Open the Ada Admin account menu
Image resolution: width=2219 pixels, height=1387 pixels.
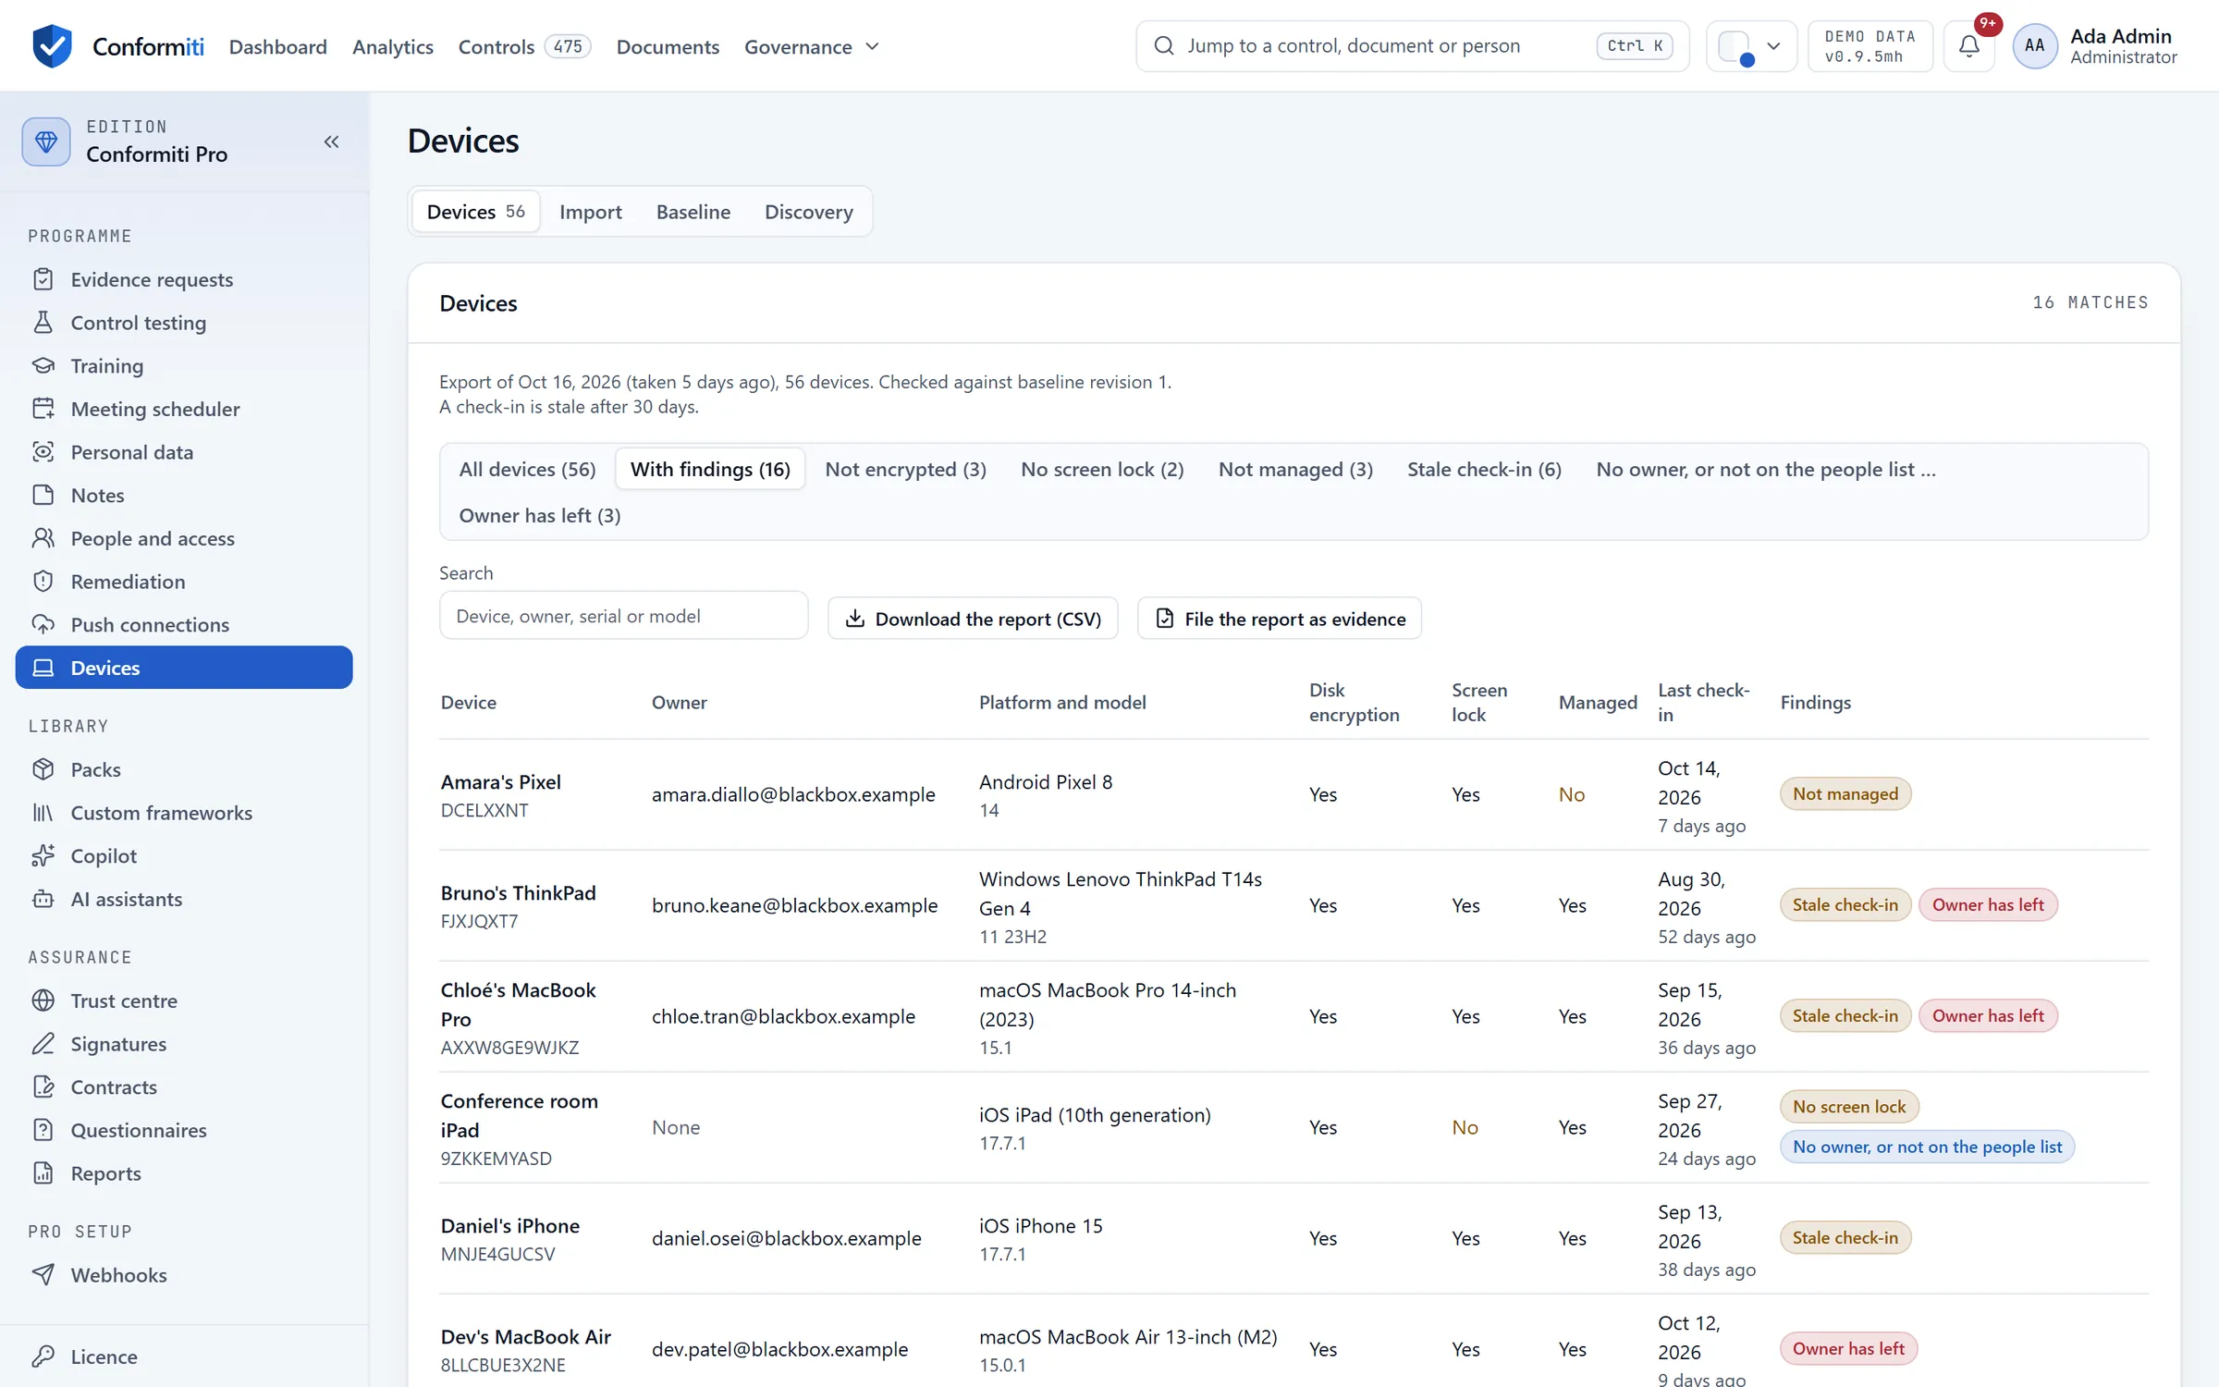click(x=2095, y=46)
